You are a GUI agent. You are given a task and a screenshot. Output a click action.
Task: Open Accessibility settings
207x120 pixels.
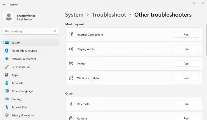point(31,107)
